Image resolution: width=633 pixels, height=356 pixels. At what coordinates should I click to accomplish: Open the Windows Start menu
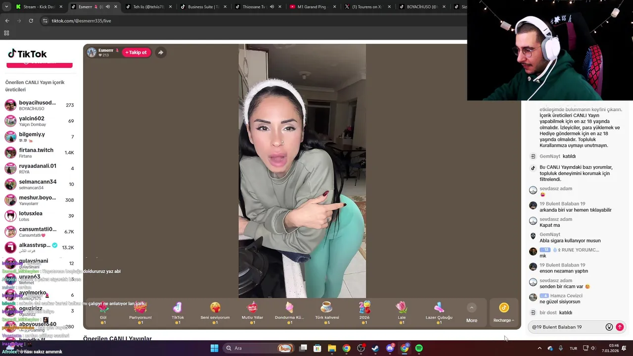(x=214, y=348)
